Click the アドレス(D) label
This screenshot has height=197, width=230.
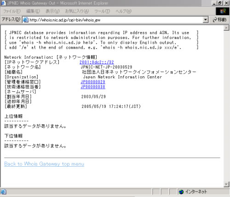click(x=11, y=19)
